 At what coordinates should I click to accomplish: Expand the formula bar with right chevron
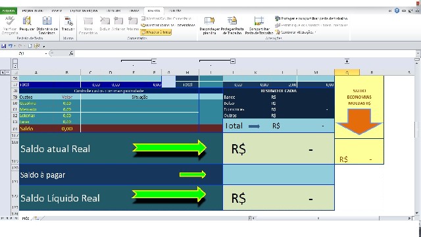(418, 53)
